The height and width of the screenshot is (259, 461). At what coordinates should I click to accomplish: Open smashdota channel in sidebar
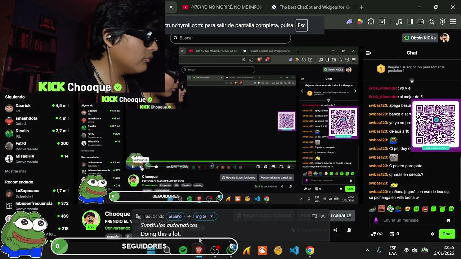(x=37, y=121)
